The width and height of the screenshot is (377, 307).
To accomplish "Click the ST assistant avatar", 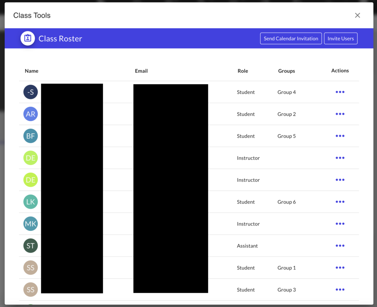I will click(x=31, y=246).
